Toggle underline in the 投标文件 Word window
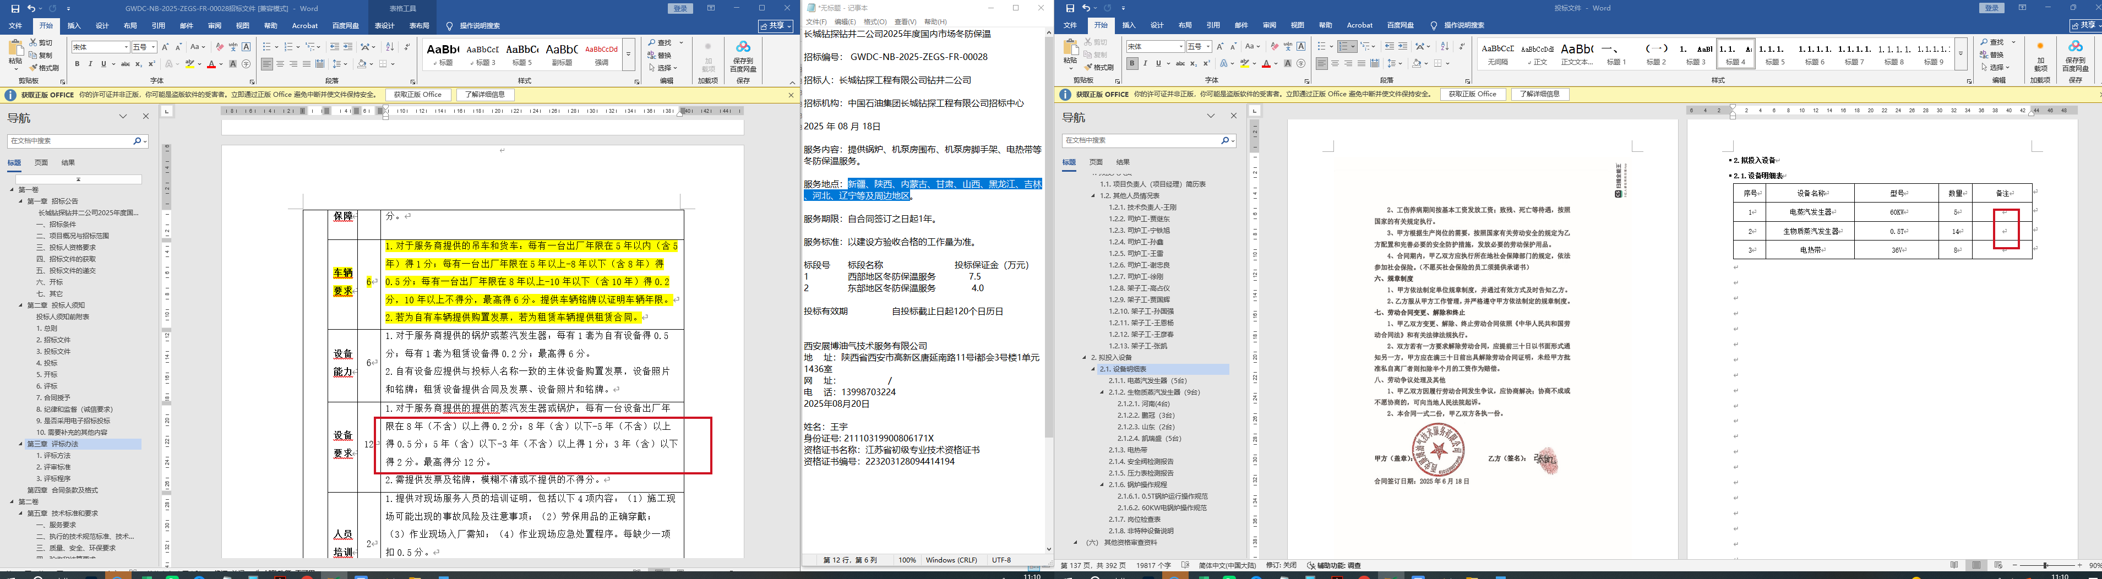The image size is (2102, 579). [x=1159, y=64]
